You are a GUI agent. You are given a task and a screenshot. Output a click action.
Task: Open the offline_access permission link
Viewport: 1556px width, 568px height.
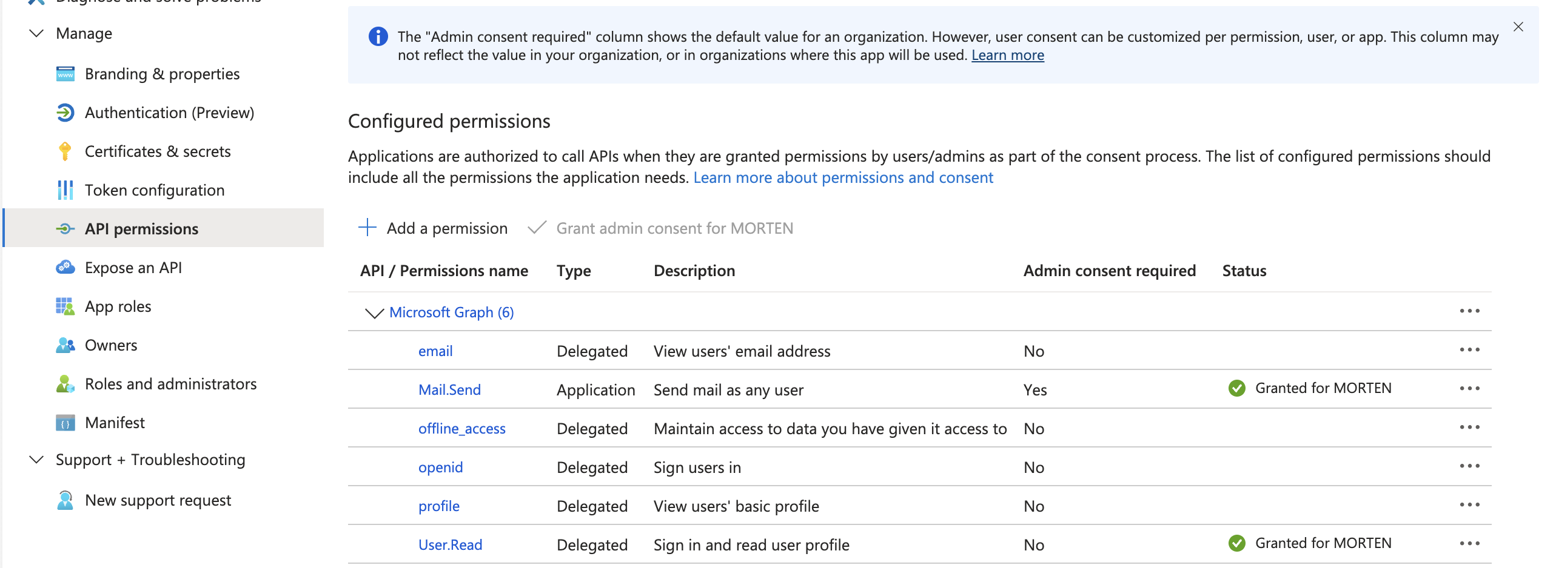tap(461, 429)
